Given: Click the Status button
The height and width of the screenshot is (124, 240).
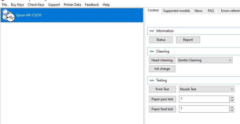Looking at the screenshot, I should click(x=161, y=40).
